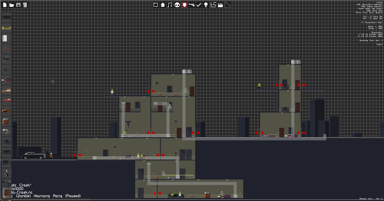Viewport: 384px width, 201px height.
Task: Select the lightbulb lighting tool
Action: point(206,5)
